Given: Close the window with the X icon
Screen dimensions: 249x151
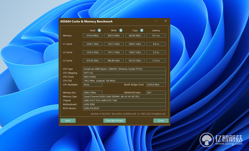Looking at the screenshot, I should (166, 21).
